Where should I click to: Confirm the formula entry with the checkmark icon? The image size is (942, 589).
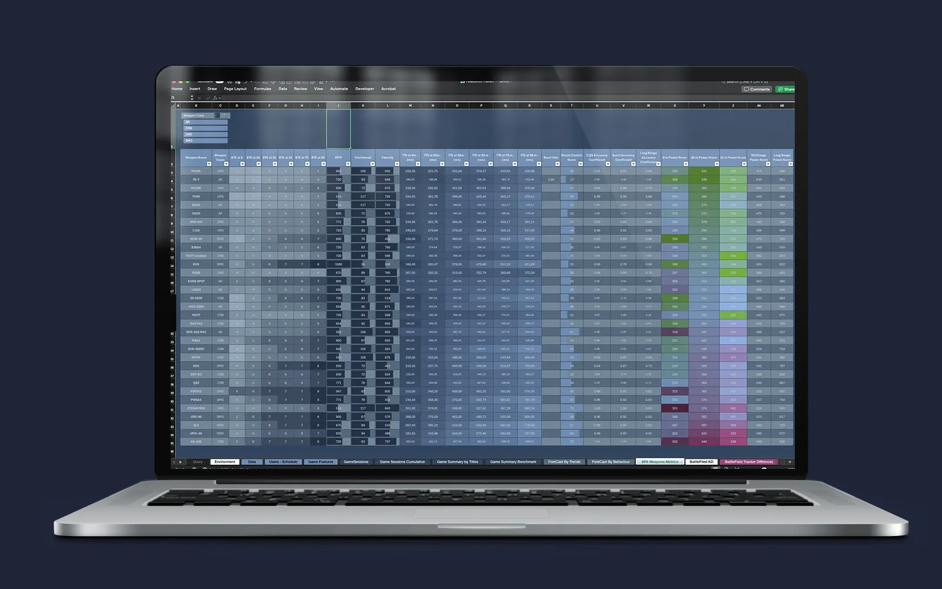point(208,98)
